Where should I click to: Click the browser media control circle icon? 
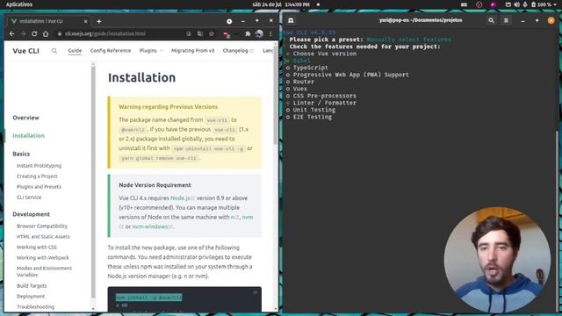tap(229, 21)
